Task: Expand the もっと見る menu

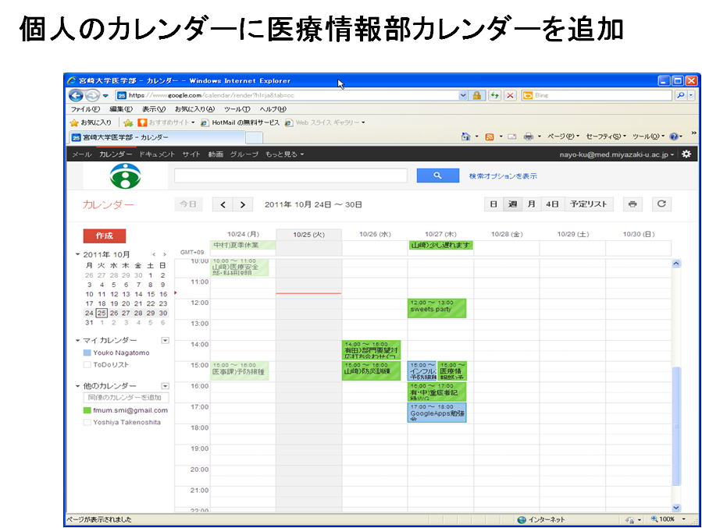Action: [x=284, y=154]
